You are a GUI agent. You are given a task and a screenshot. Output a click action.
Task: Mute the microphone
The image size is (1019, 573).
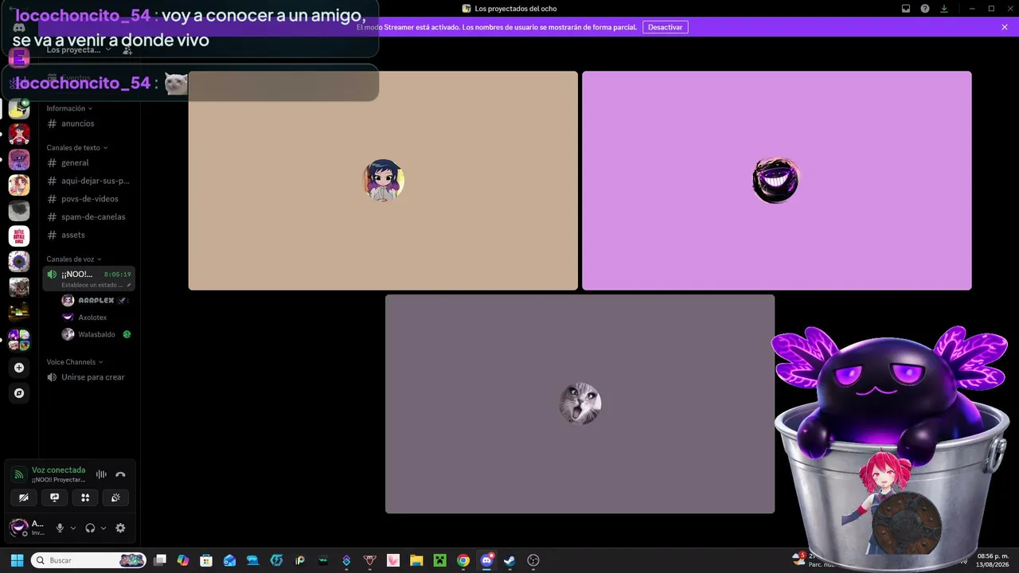click(60, 528)
